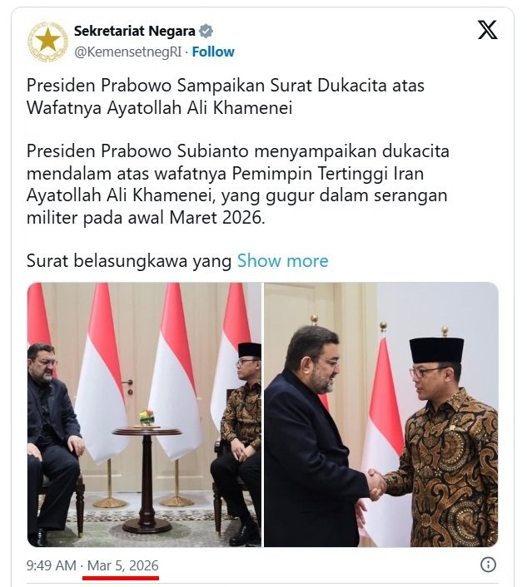The image size is (527, 587).
Task: Click the 9:49 AM timestamp
Action: click(x=52, y=565)
